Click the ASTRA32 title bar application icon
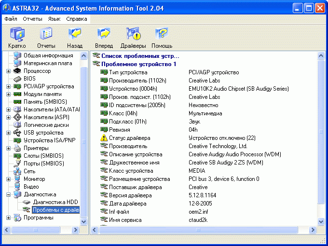 (x=7, y=8)
